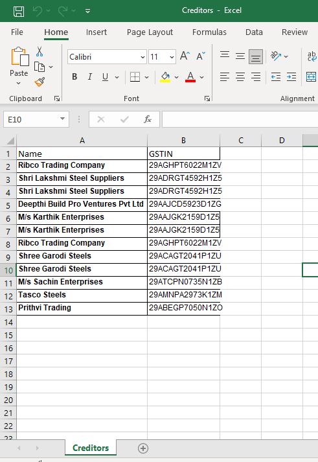Click into the formula bar input

pyautogui.click(x=240, y=119)
